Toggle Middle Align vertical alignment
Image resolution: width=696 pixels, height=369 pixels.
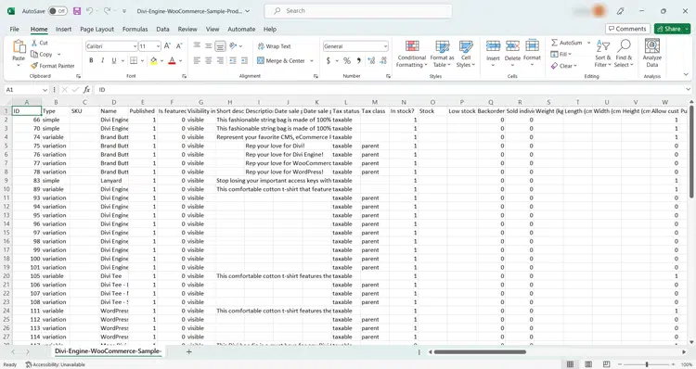(208, 46)
